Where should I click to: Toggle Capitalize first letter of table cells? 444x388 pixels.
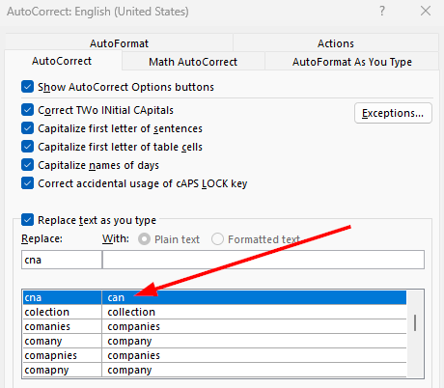[27, 147]
